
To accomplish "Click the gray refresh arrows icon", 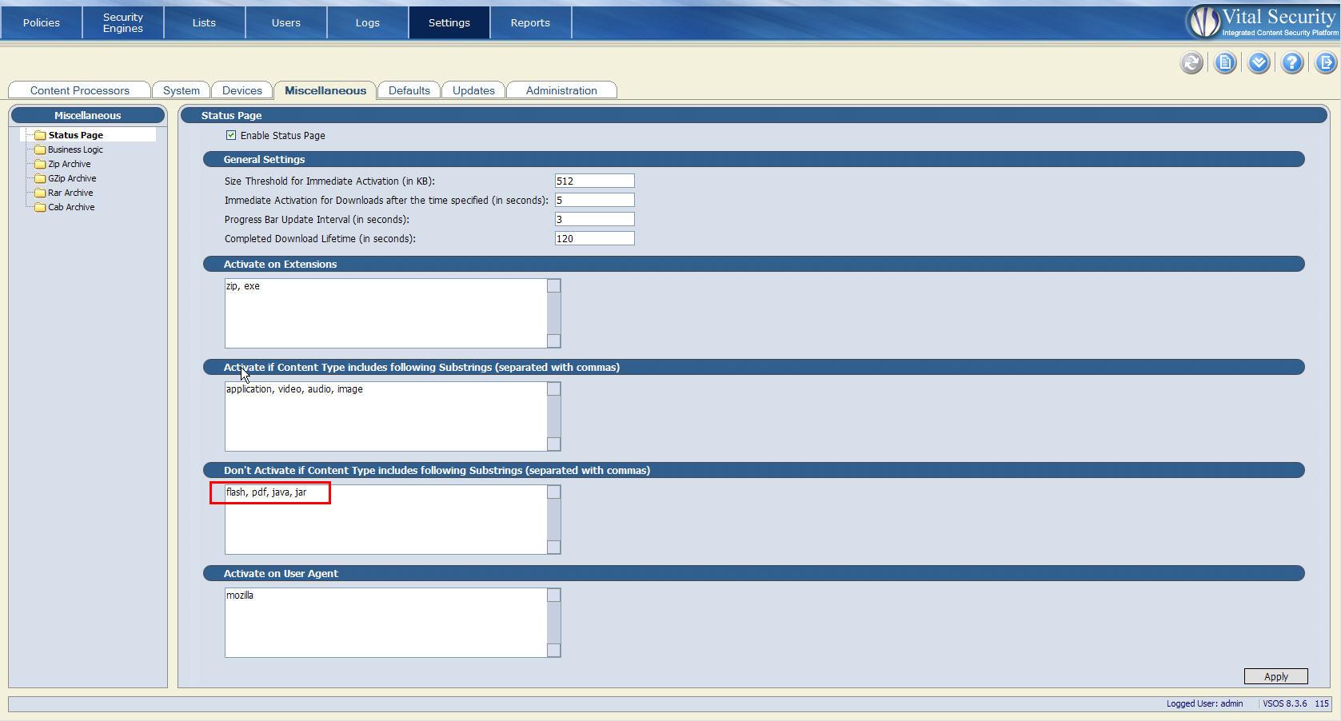I will (1191, 63).
